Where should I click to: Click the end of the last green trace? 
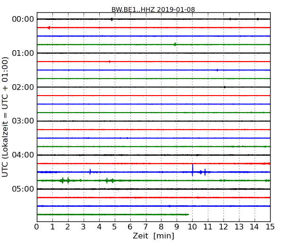pyautogui.click(x=188, y=214)
